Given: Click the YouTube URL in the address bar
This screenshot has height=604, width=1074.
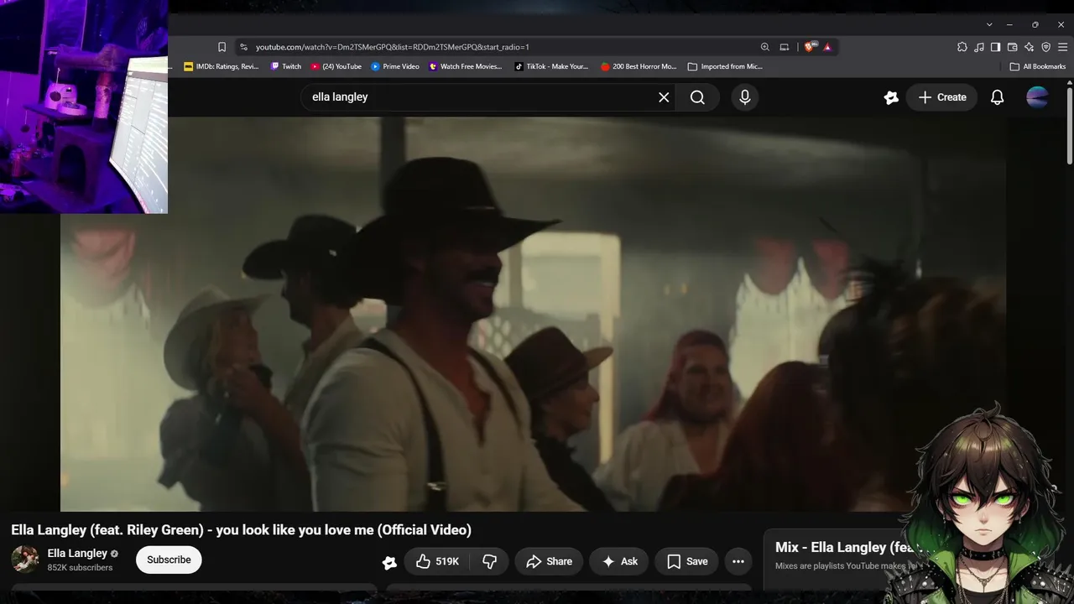Looking at the screenshot, I should click(x=392, y=47).
